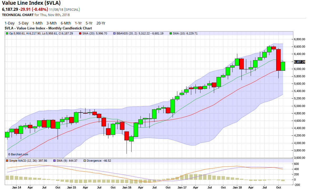The height and width of the screenshot is (194, 312).
Task: Click the latest green candlestick for November 2018
Action: pyautogui.click(x=283, y=66)
